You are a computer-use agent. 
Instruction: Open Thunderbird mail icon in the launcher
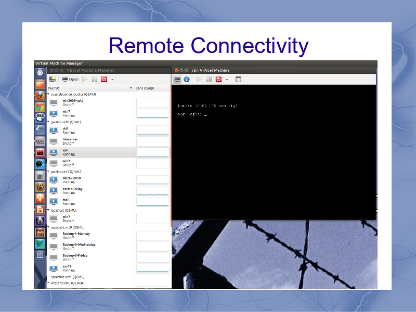[x=40, y=118]
